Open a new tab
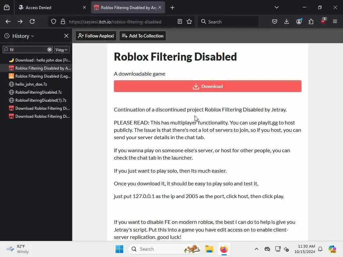This screenshot has width=343, height=257. pyautogui.click(x=173, y=8)
